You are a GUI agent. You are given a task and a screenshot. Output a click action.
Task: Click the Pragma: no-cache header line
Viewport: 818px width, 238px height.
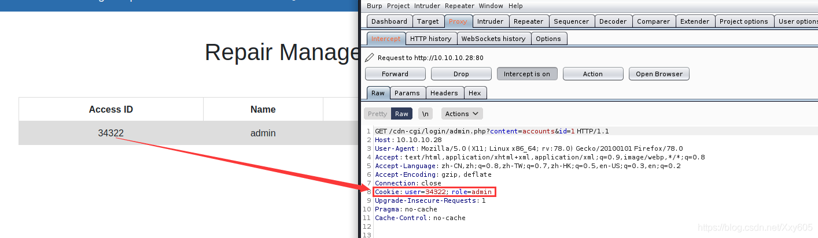(406, 209)
